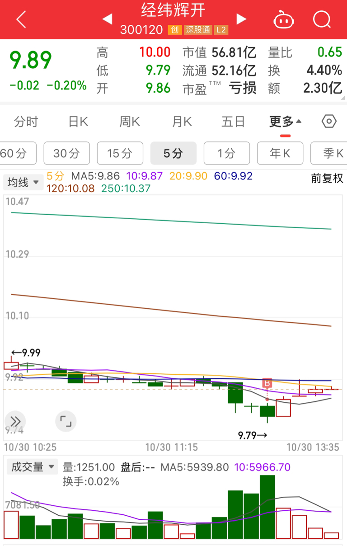Switch to 周K tab
This screenshot has width=347, height=546.
(x=130, y=122)
